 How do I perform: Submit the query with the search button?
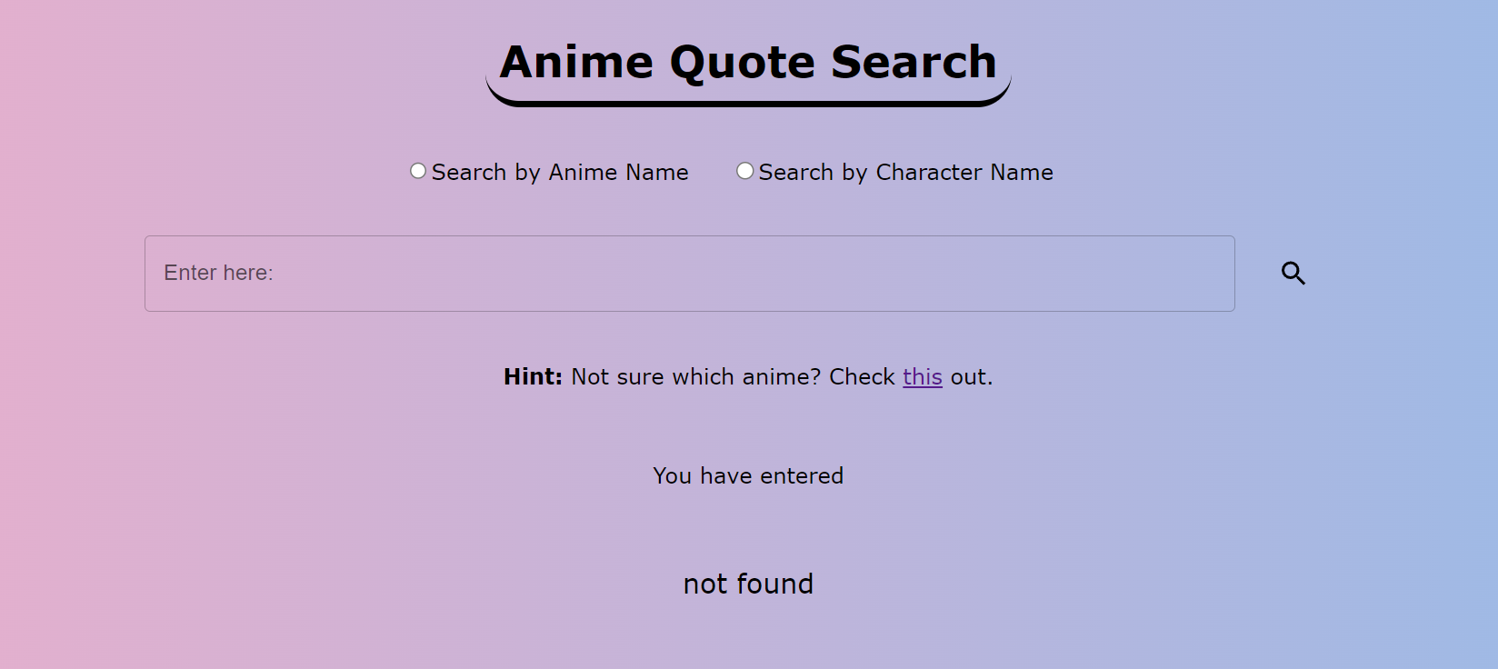tap(1293, 274)
